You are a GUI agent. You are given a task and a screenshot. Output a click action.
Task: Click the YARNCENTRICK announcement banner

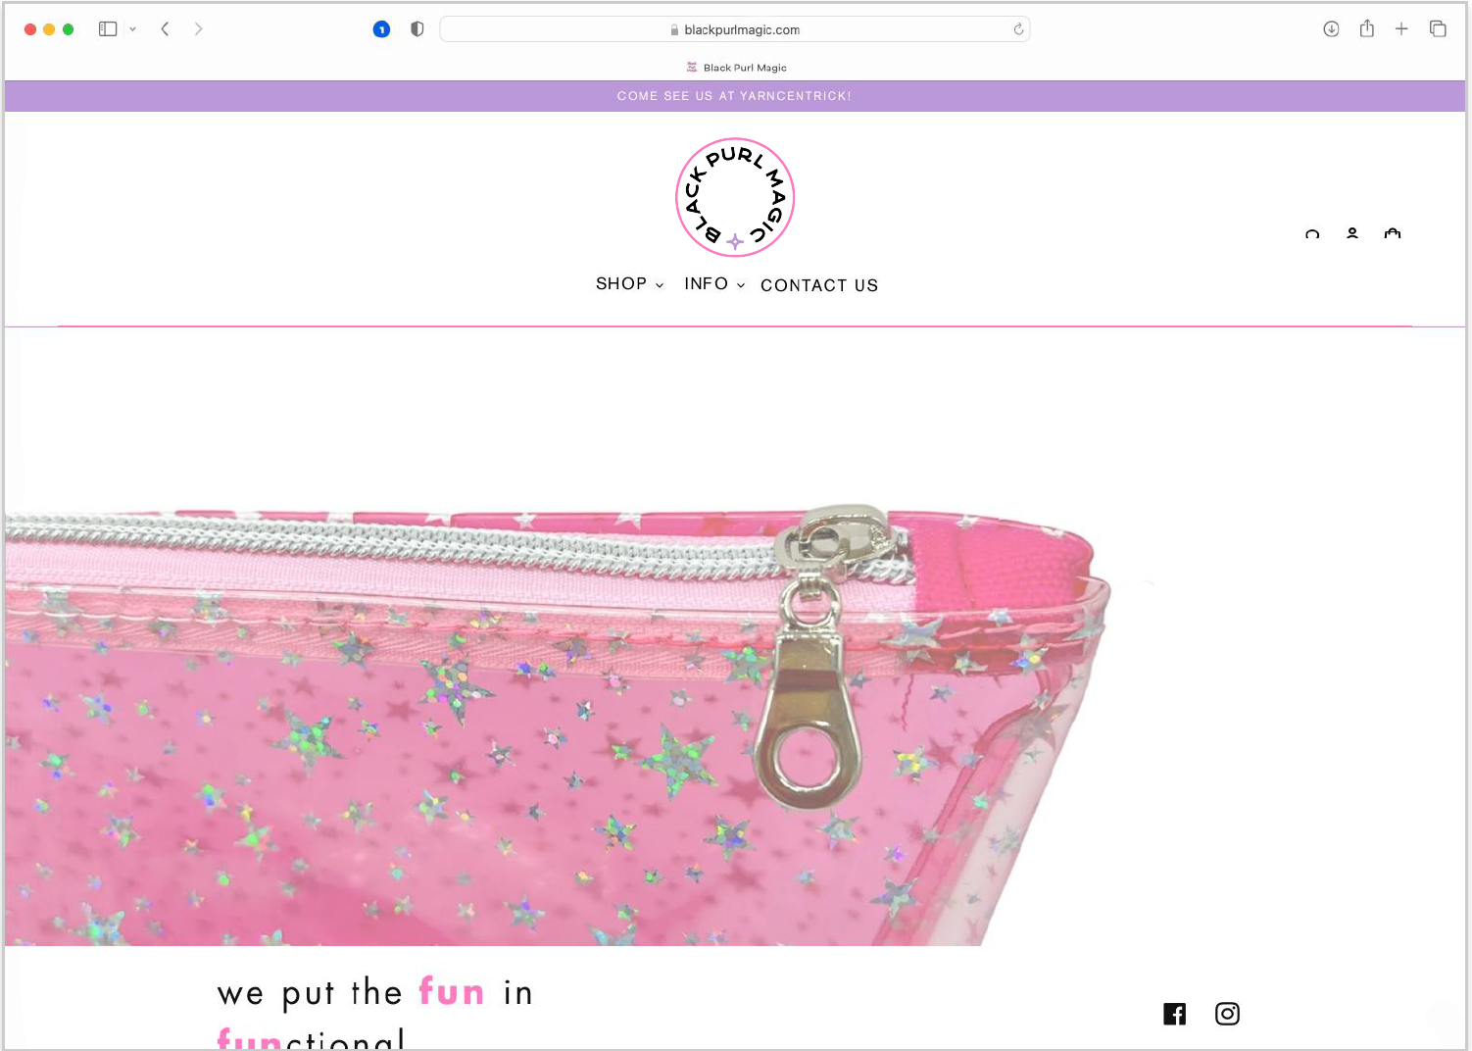point(735,95)
